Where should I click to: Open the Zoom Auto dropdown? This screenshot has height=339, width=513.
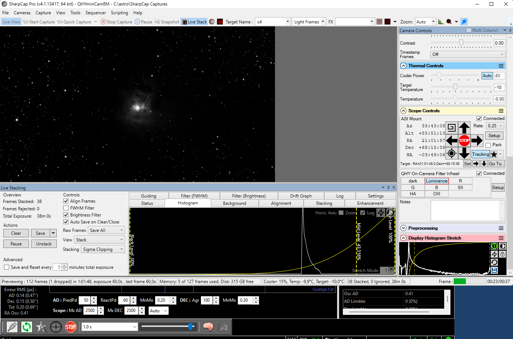pos(434,22)
